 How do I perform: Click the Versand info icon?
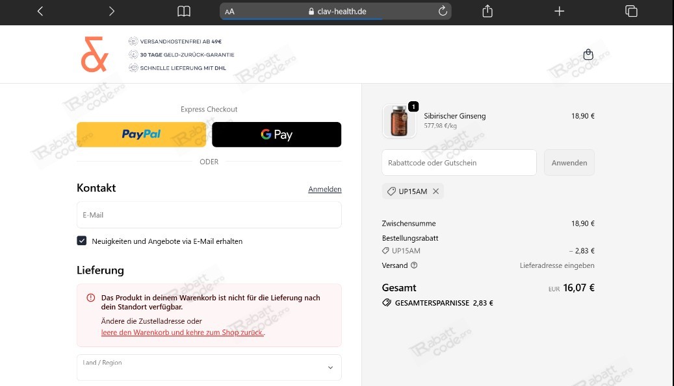tap(414, 265)
